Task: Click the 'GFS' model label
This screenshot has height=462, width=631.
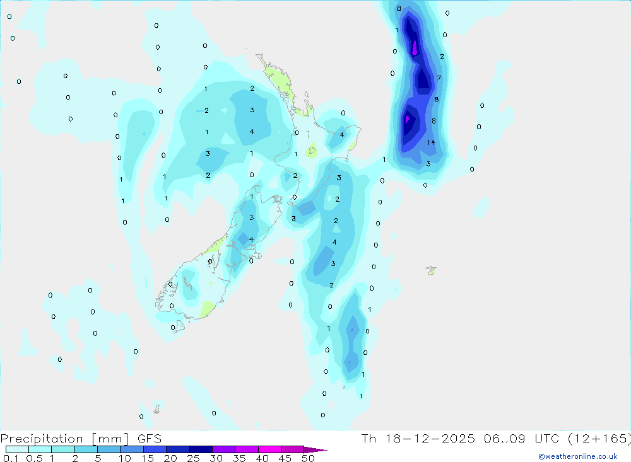Action: (150, 438)
